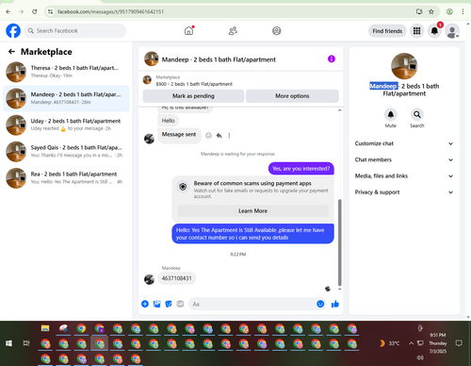Image resolution: width=471 pixels, height=366 pixels.
Task: Expand Media, files and links section
Action: [x=404, y=176]
